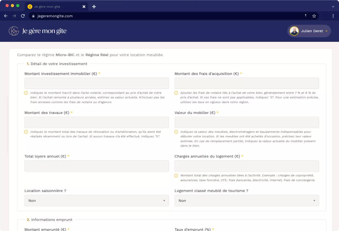This screenshot has width=339, height=231.
Task: Click the jegeremongite.com address bar
Action: click(x=159, y=16)
